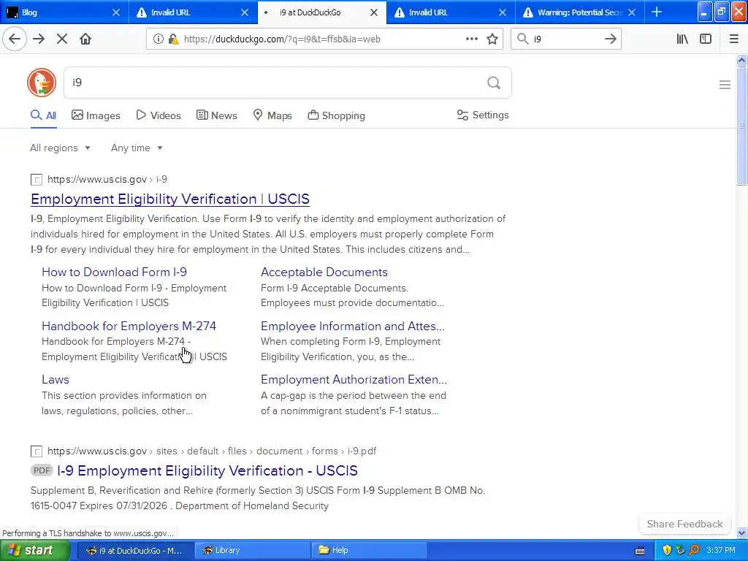Click favicon beside i-9.pdf result URL
This screenshot has height=561, width=748.
37,451
